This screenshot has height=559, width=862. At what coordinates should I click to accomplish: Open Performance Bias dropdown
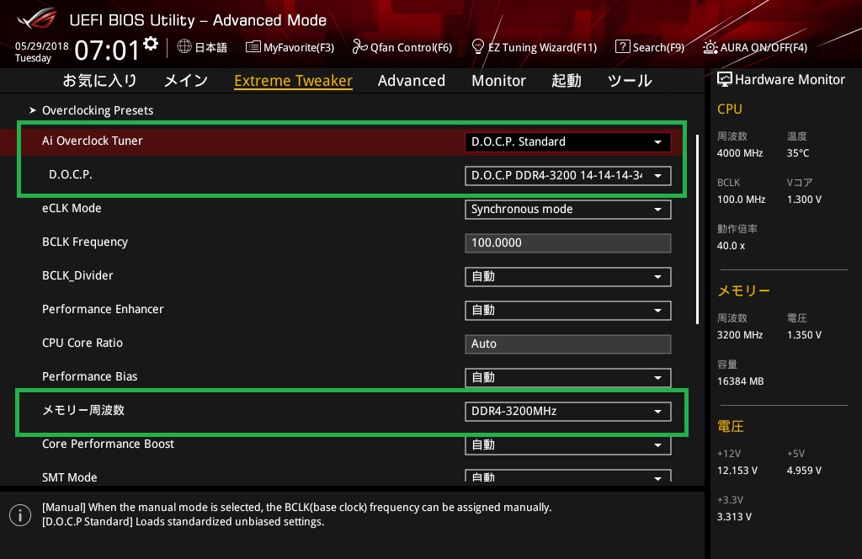coord(568,378)
